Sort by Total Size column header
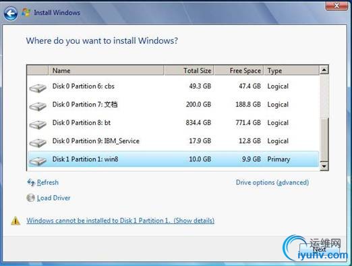Image resolution: width=352 pixels, height=266 pixels. [x=189, y=70]
